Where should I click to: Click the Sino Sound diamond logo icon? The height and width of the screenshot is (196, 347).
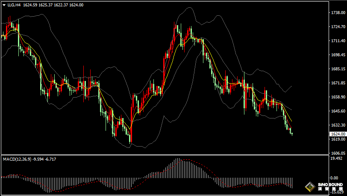click(x=309, y=187)
